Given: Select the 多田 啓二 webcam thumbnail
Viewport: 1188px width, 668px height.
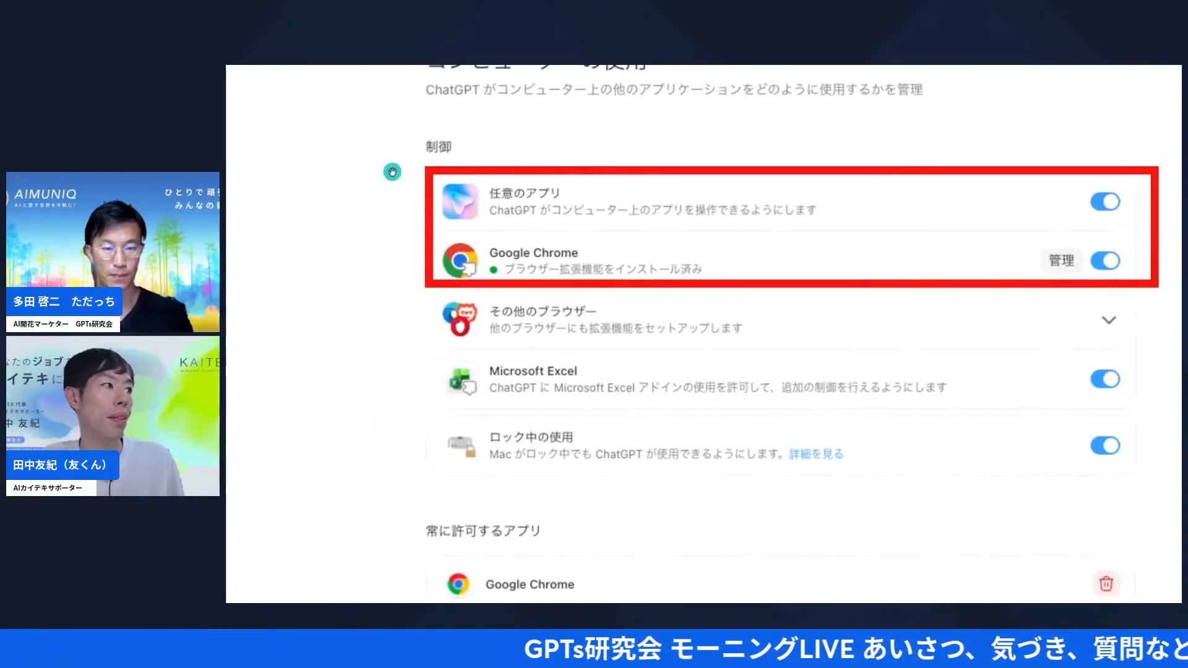Looking at the screenshot, I should point(113,252).
